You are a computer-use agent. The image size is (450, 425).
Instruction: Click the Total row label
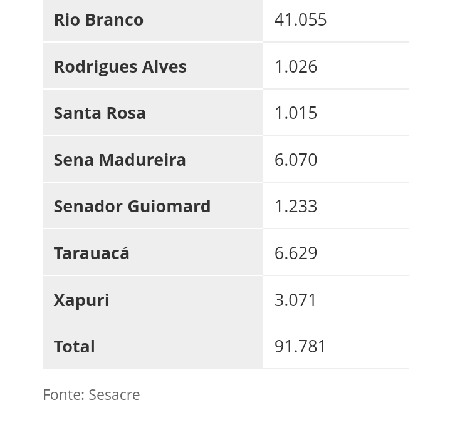(74, 346)
